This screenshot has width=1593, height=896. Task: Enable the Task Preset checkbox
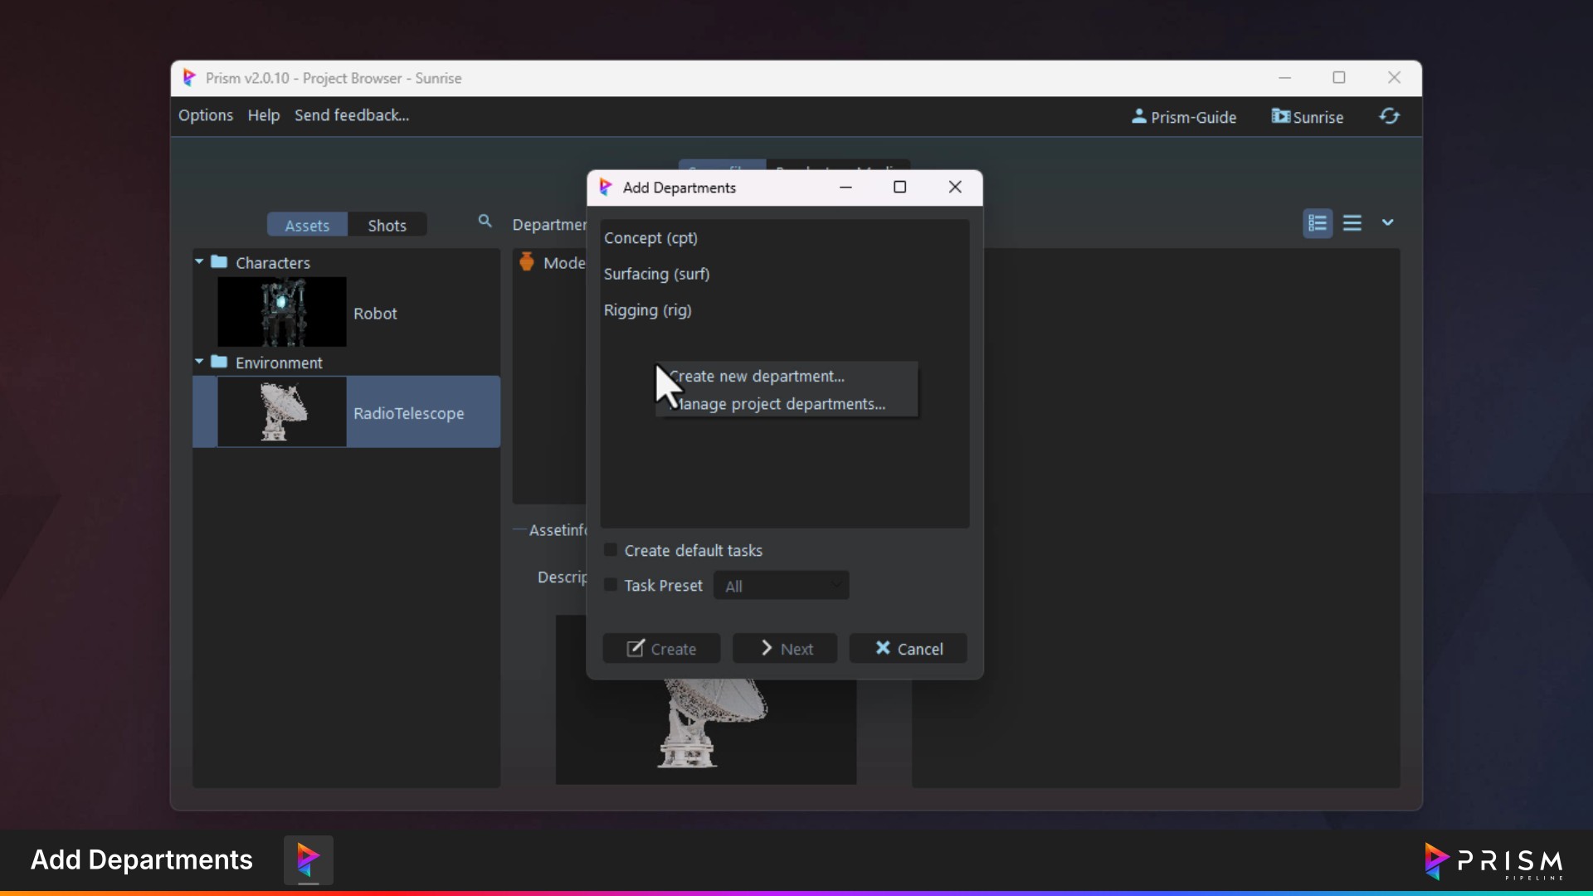click(x=611, y=585)
